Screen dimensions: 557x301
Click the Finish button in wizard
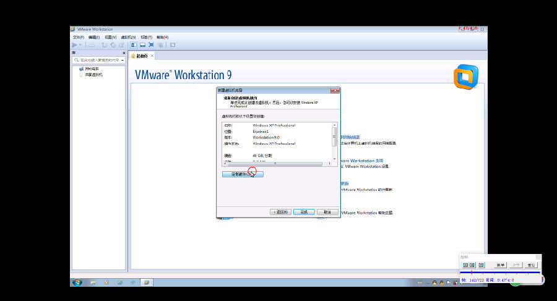pos(304,212)
